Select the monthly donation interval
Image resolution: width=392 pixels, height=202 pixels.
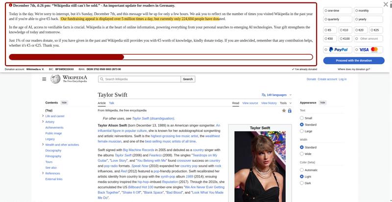369,10
